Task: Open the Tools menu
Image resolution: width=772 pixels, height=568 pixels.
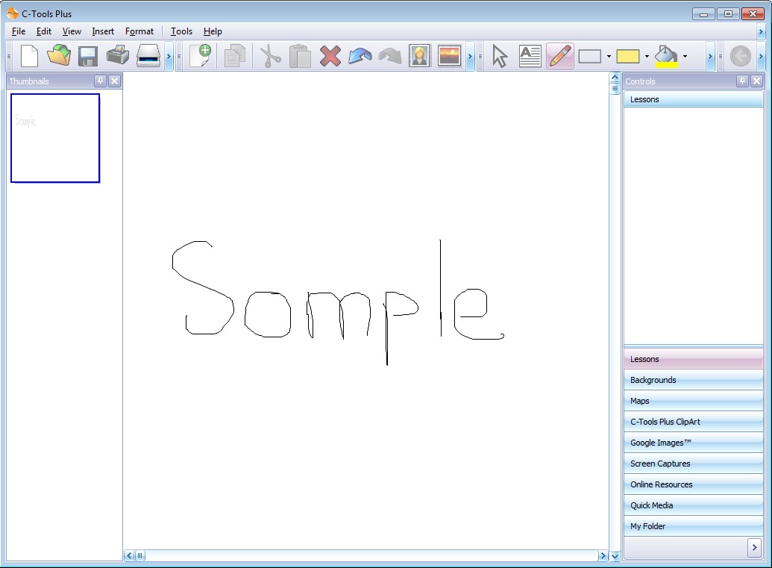Action: (x=181, y=31)
